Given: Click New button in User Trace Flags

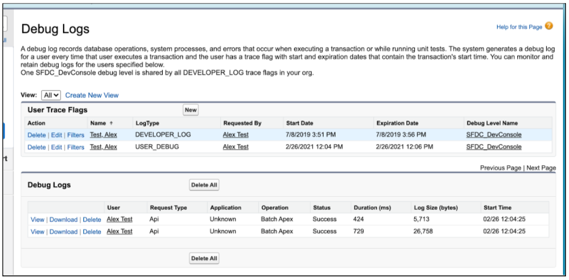Looking at the screenshot, I should coord(190,110).
